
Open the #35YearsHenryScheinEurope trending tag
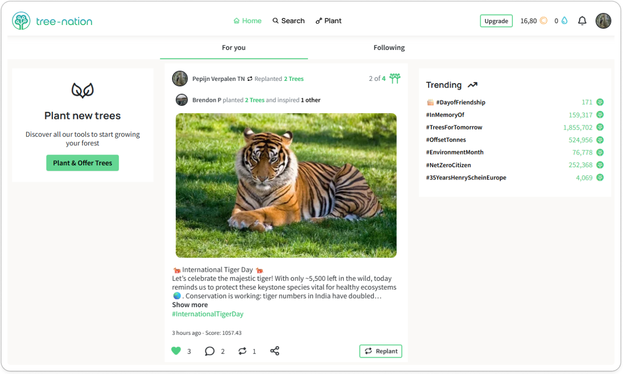[466, 178]
